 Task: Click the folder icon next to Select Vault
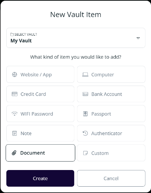pos(12,34)
